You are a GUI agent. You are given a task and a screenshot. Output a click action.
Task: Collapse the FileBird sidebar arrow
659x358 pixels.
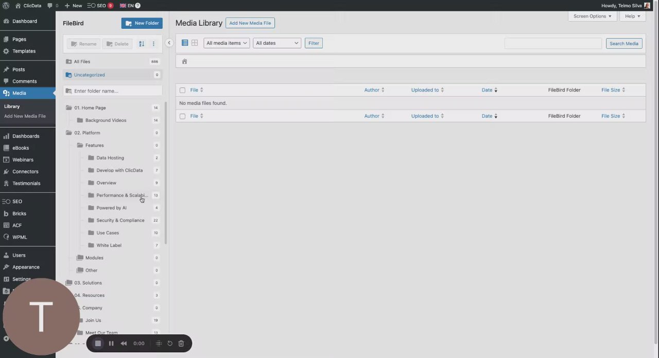click(x=169, y=43)
